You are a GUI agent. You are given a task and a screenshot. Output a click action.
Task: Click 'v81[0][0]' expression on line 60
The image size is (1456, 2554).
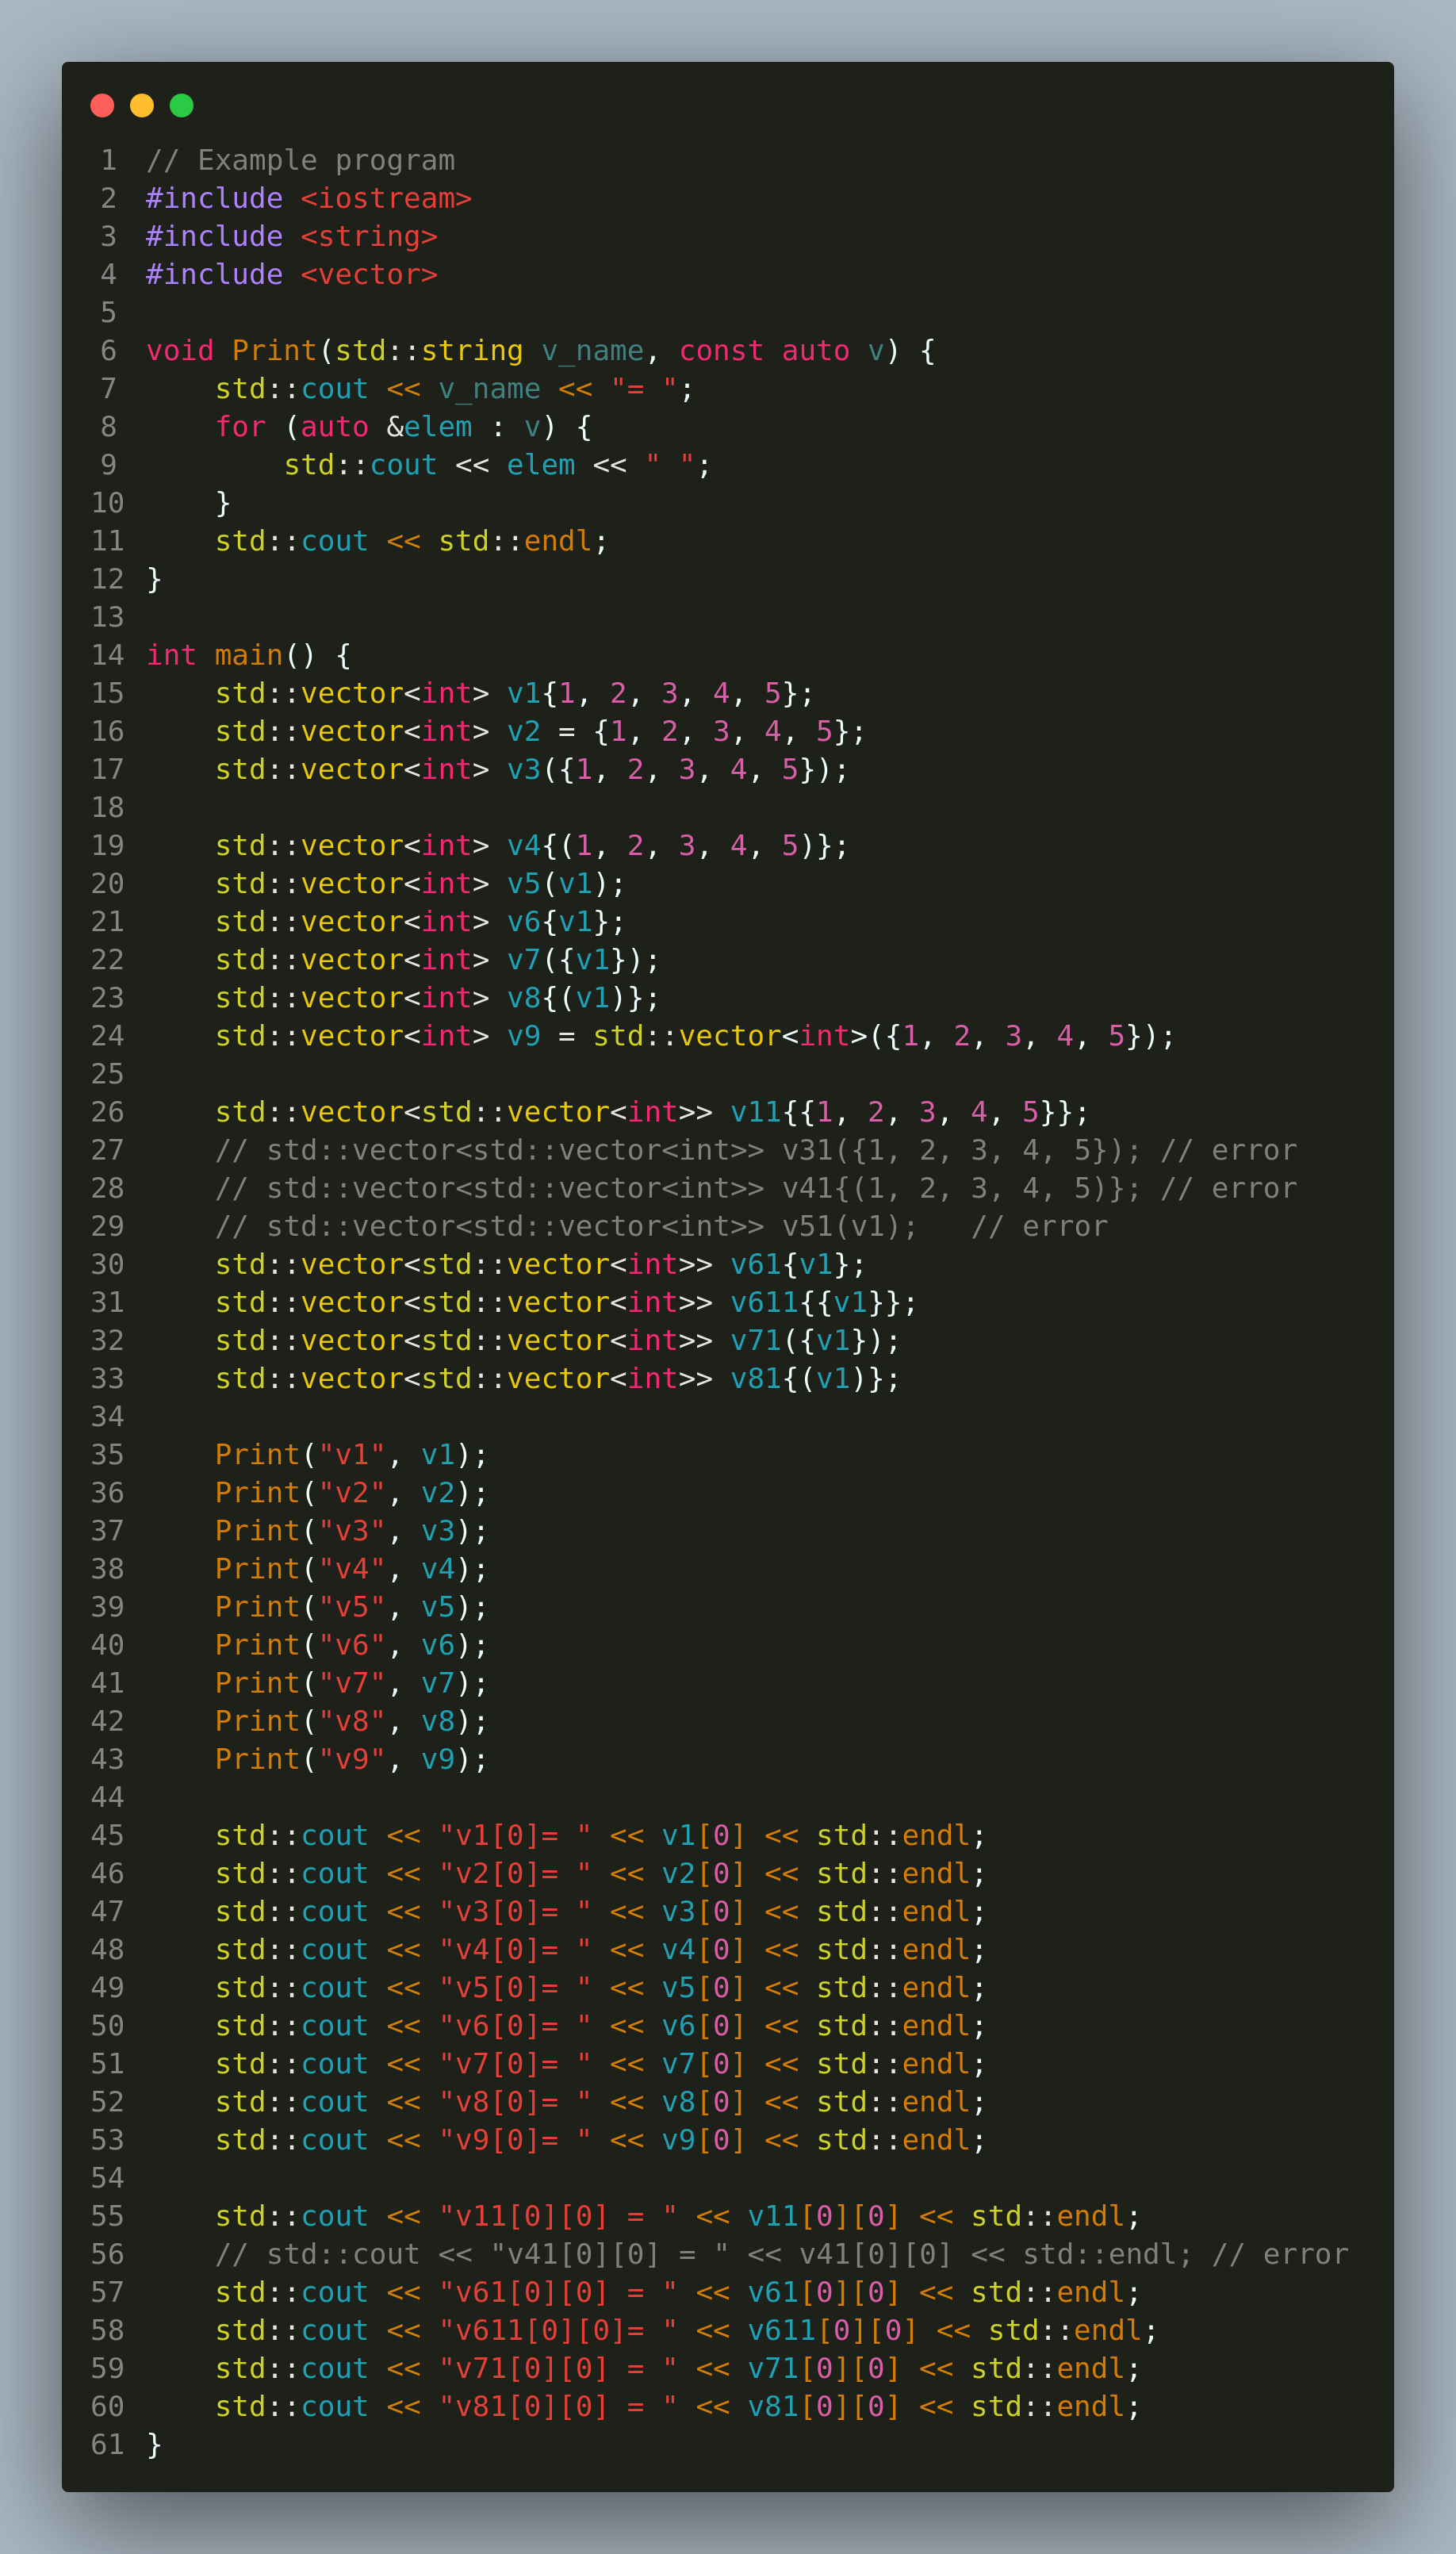point(825,2406)
